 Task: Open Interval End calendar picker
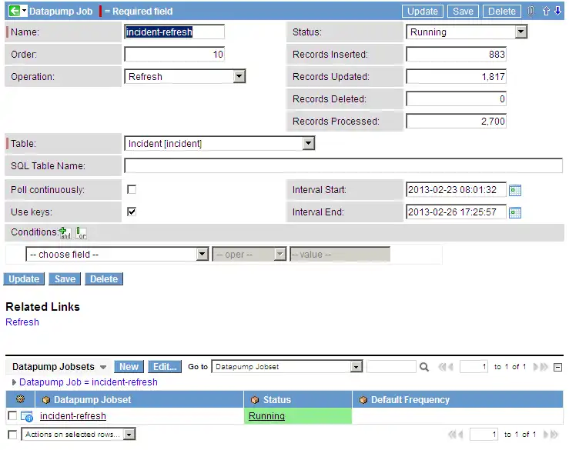(x=515, y=212)
